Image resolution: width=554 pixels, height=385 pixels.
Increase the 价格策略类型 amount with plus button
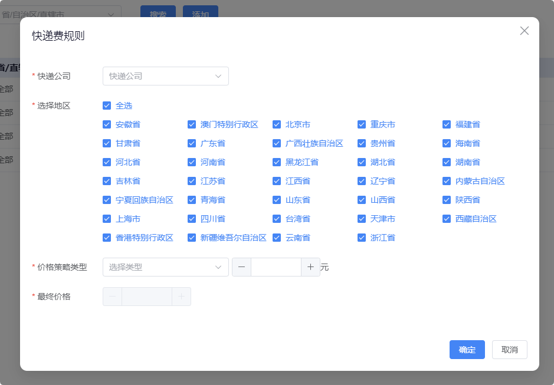(x=310, y=267)
